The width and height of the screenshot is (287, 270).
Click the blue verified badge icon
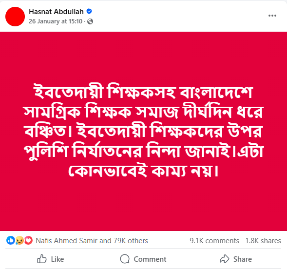89,11
